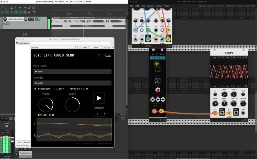Viewport: 257px width, 159px height.
Task: Click the help question mark in Void Link plugin
Action: [x=99, y=55]
